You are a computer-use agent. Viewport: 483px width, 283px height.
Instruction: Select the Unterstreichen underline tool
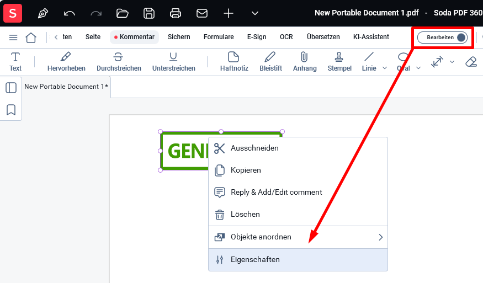pyautogui.click(x=174, y=62)
